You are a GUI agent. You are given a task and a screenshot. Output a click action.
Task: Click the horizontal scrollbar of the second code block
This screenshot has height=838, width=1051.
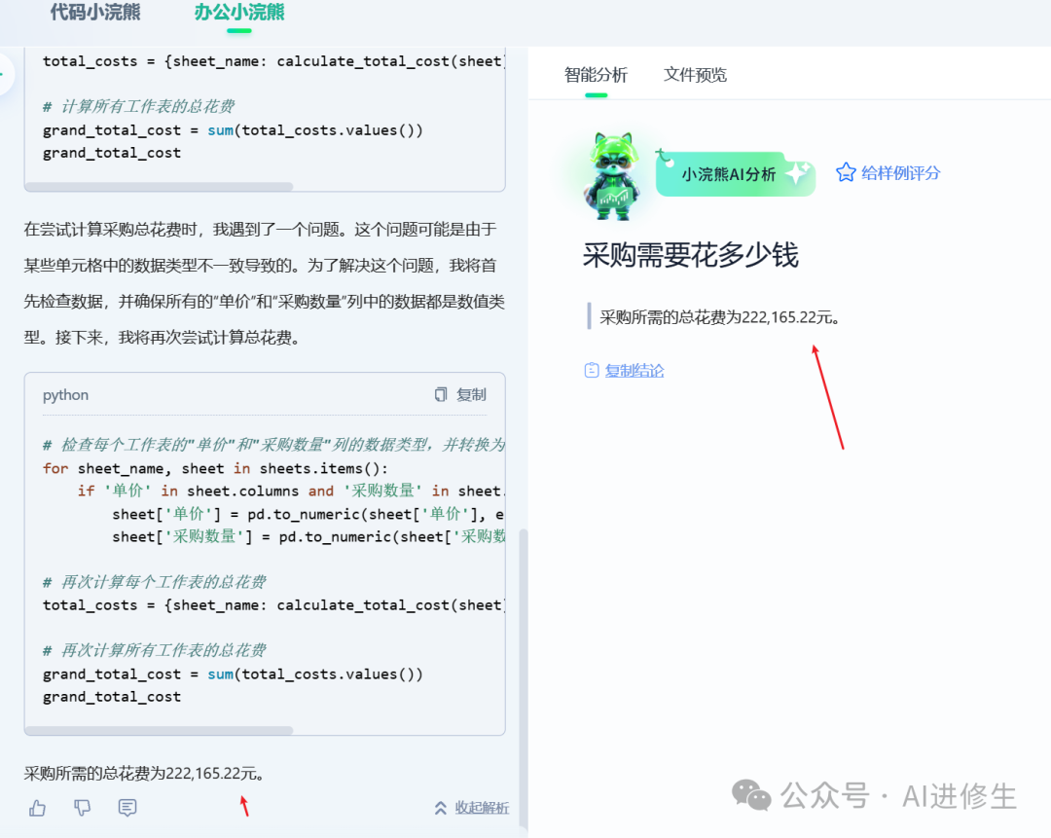point(159,730)
